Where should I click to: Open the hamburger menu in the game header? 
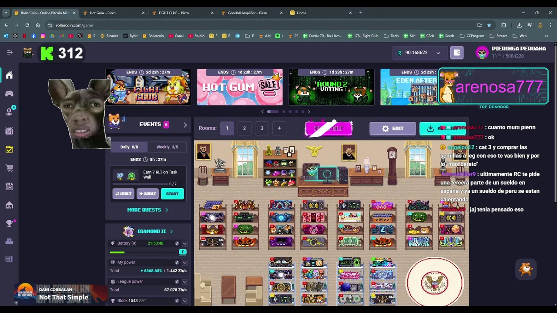10,53
